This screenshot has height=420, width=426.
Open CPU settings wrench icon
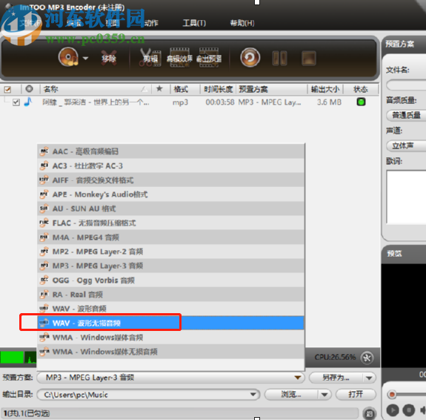tap(367, 358)
